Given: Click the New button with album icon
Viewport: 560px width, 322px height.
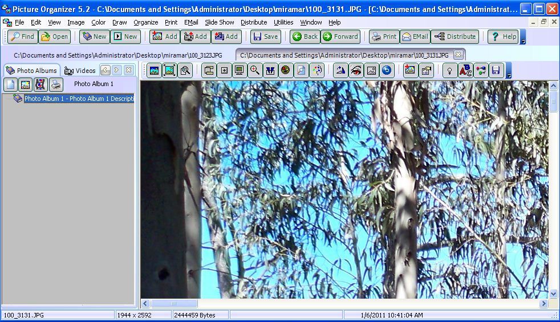Looking at the screenshot, I should click(x=95, y=36).
